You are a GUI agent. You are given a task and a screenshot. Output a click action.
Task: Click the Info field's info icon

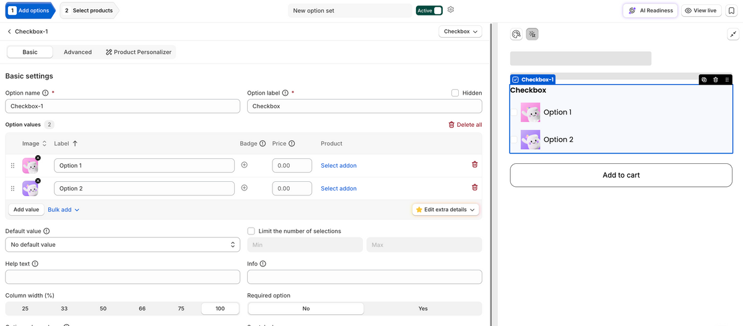pyautogui.click(x=263, y=264)
